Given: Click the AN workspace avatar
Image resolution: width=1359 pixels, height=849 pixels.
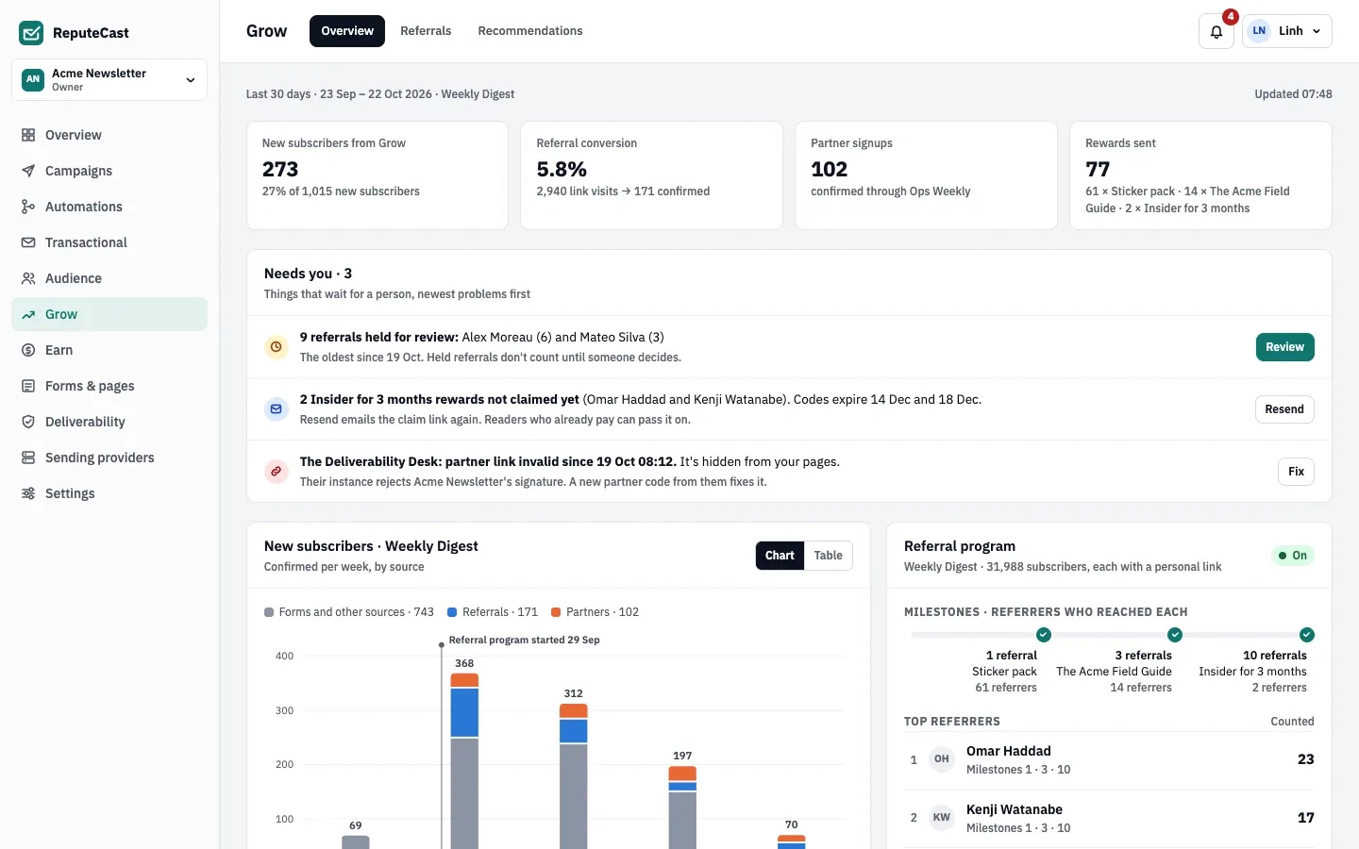Looking at the screenshot, I should pos(33,79).
